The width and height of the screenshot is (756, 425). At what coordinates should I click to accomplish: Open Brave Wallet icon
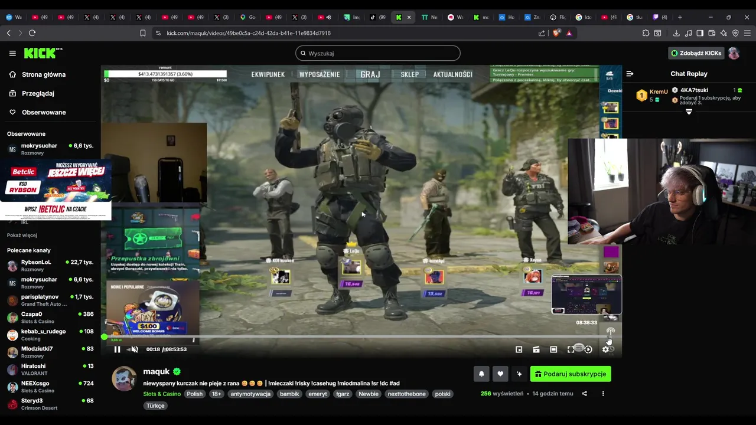tap(712, 33)
